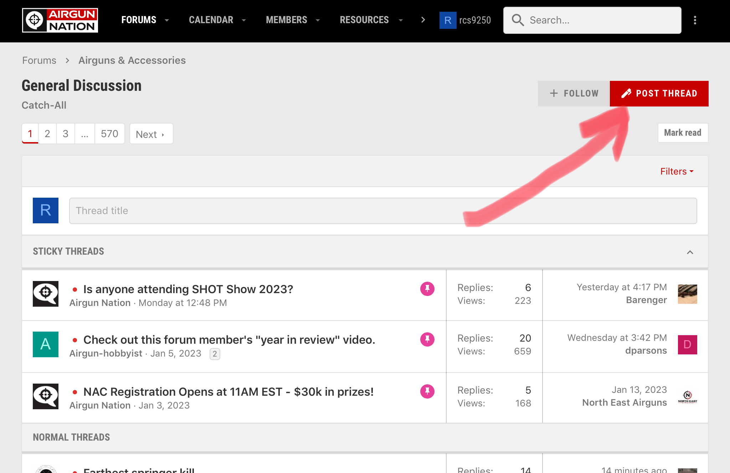
Task: Click the SHOT Show start date Monday 12:48 PM
Action: pyautogui.click(x=182, y=303)
